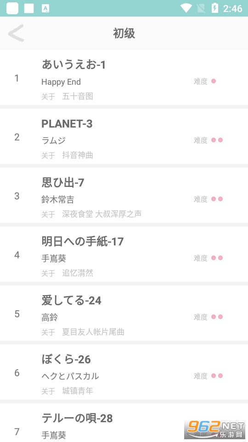Viewport: 248px width, 442px height.
Task: Choose the song 愛してる-24
Action: click(124, 314)
